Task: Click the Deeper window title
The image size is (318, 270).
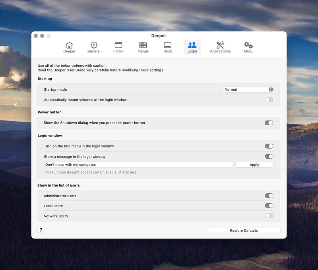Action: click(x=159, y=36)
